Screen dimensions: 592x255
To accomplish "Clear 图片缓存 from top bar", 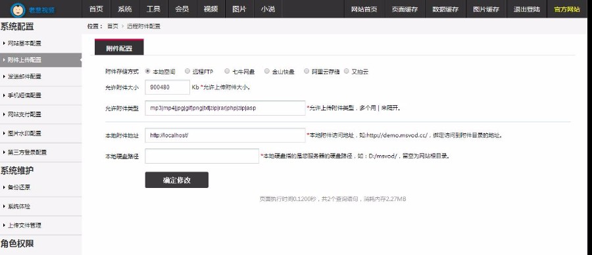I will click(x=486, y=9).
